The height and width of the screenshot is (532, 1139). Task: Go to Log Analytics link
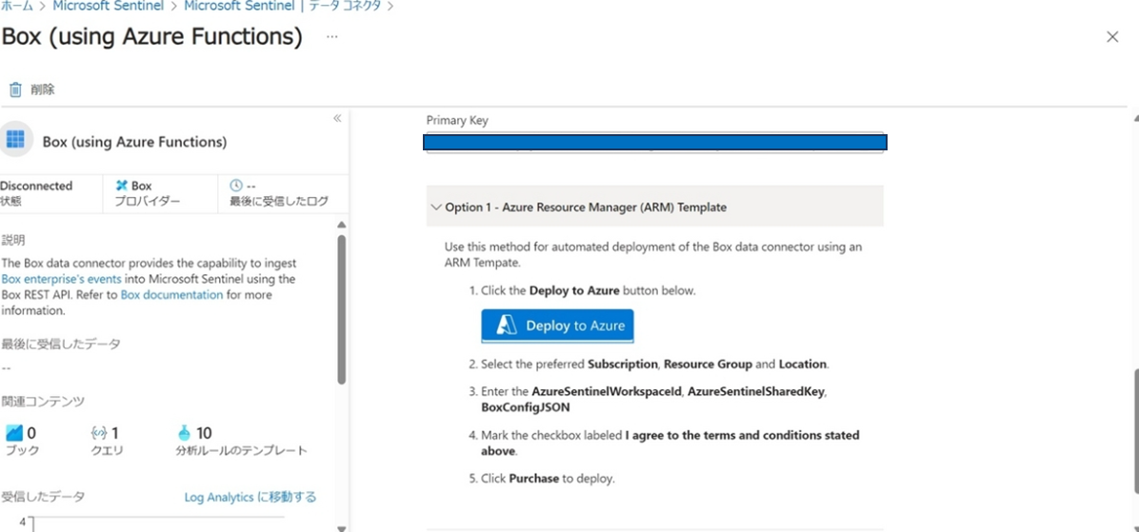[250, 497]
